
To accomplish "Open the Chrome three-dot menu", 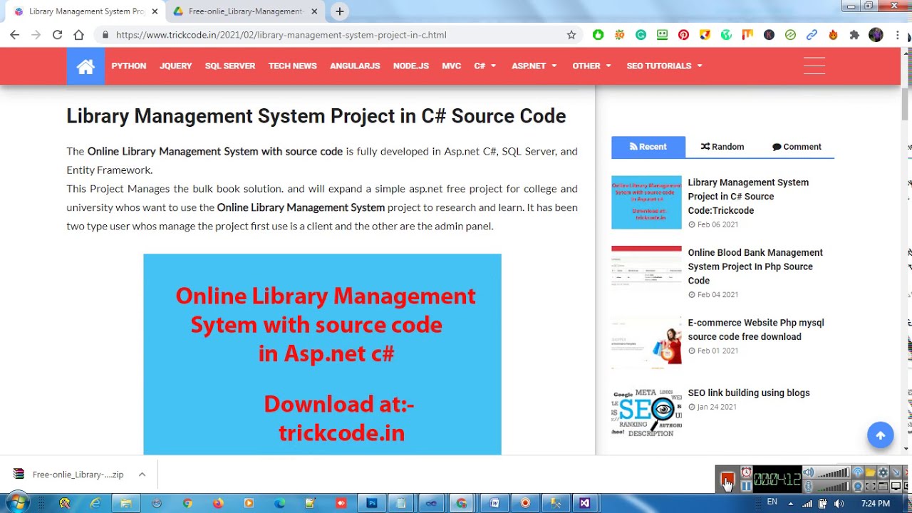I will point(897,35).
